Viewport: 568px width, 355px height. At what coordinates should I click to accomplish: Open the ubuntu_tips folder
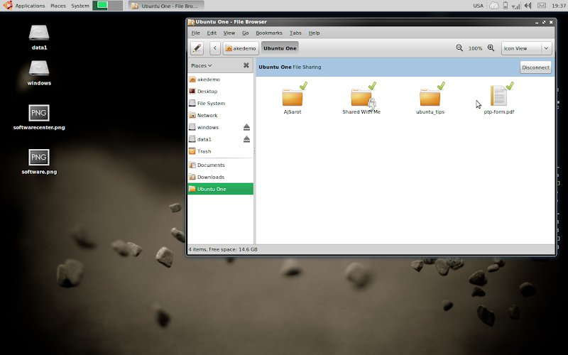(430, 99)
